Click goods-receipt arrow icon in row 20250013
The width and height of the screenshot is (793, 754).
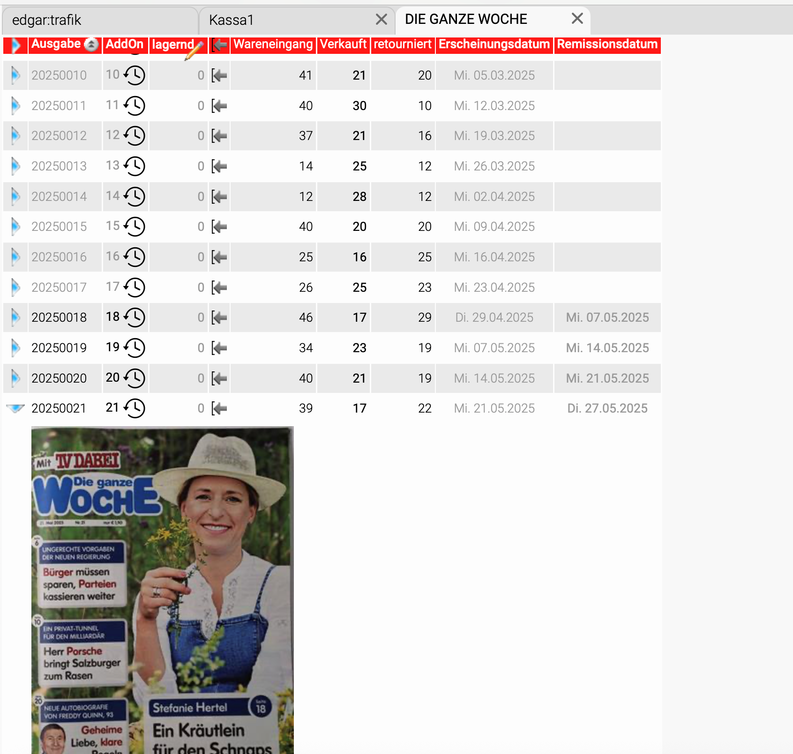pos(219,166)
